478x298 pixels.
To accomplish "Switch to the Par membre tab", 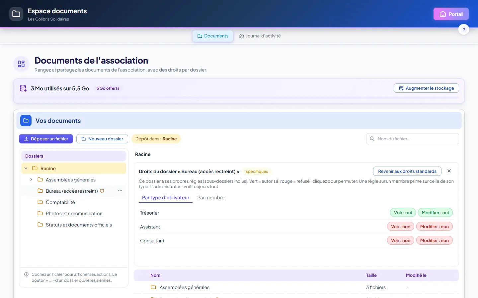I will point(211,198).
